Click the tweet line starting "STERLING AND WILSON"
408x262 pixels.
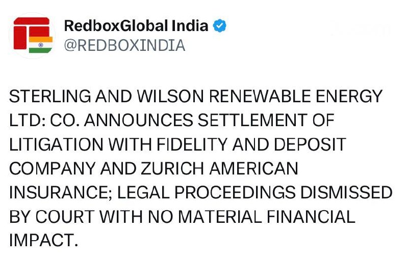195,96
